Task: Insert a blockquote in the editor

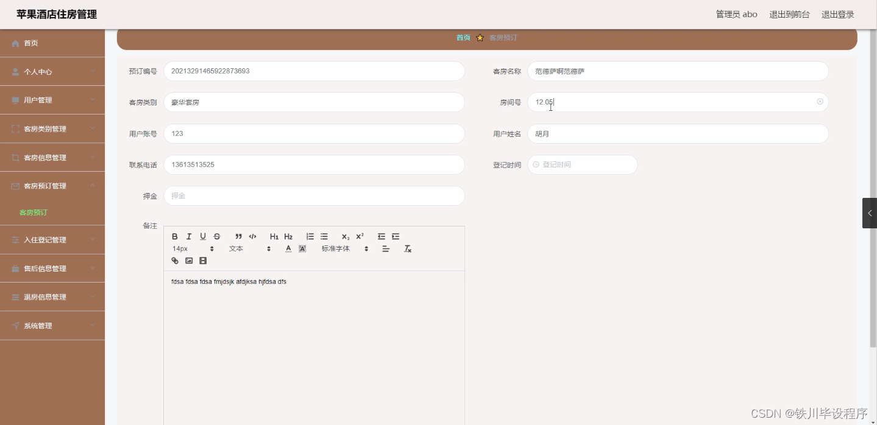Action: [238, 236]
